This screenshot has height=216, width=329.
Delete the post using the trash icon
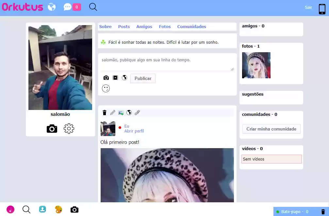point(104,112)
